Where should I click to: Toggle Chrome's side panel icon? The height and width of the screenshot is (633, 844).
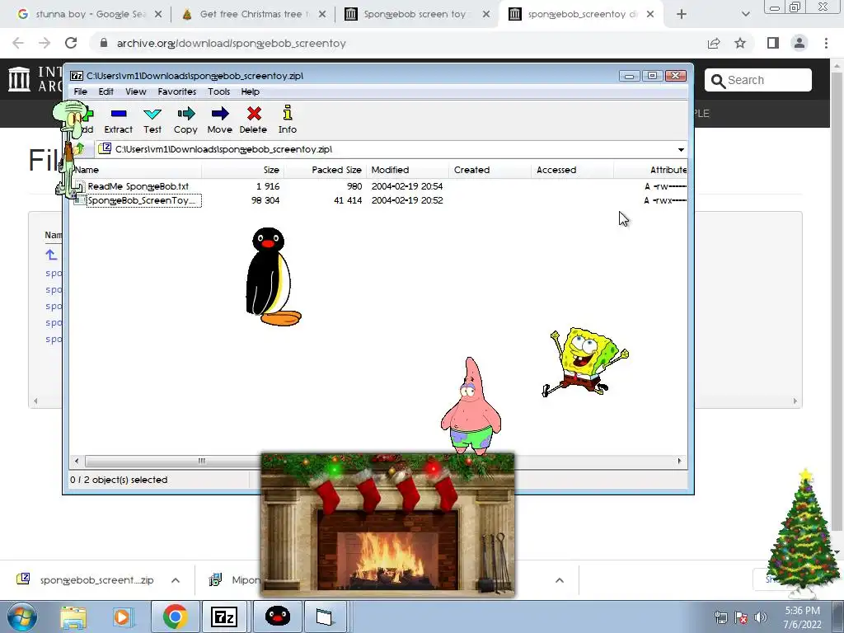773,43
